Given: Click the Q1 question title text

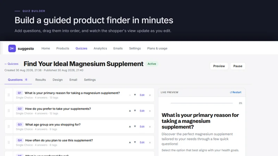Looking at the screenshot, I should point(72,93).
